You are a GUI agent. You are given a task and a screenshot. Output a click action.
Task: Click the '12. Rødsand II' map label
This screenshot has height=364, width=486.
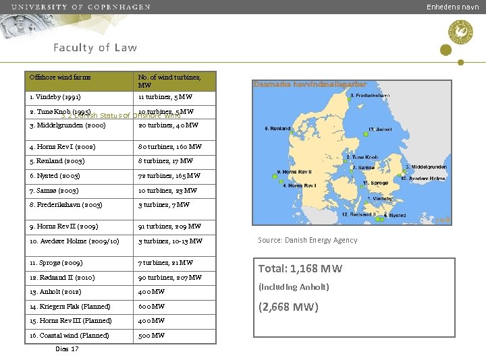(358, 214)
